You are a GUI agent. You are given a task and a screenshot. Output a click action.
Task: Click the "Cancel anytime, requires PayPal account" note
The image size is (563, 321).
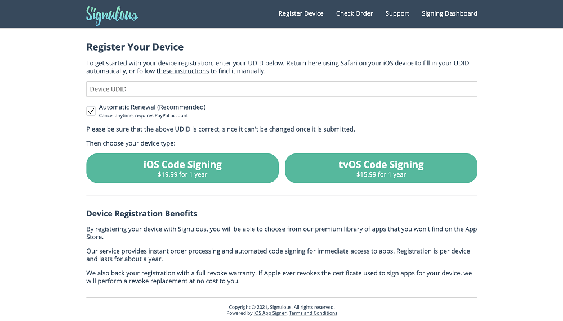point(143,115)
